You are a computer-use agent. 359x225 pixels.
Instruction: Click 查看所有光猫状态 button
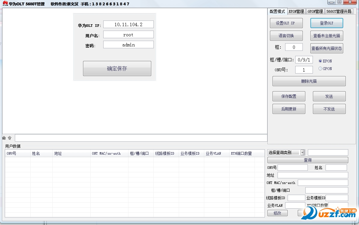click(327, 48)
